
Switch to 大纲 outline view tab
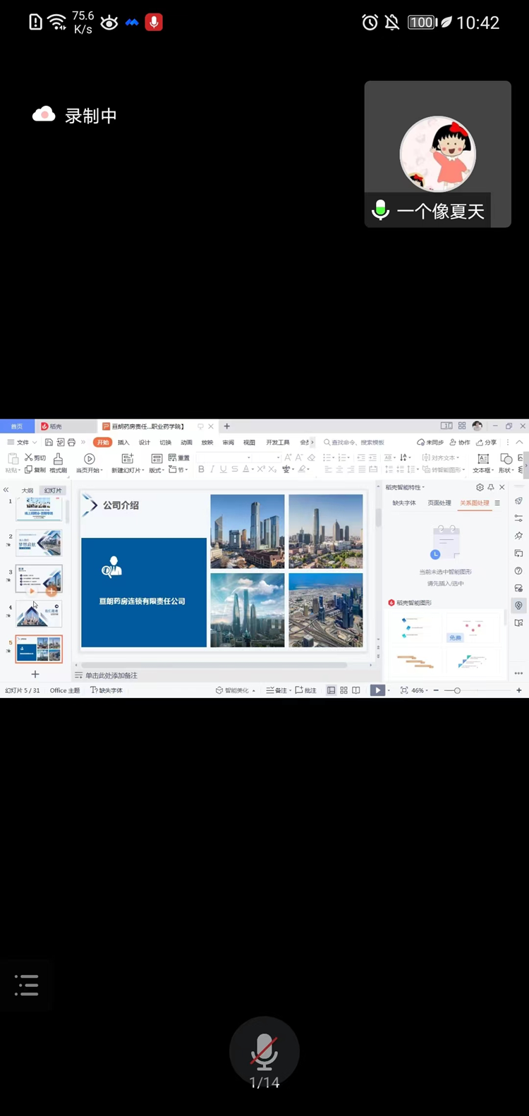(28, 490)
